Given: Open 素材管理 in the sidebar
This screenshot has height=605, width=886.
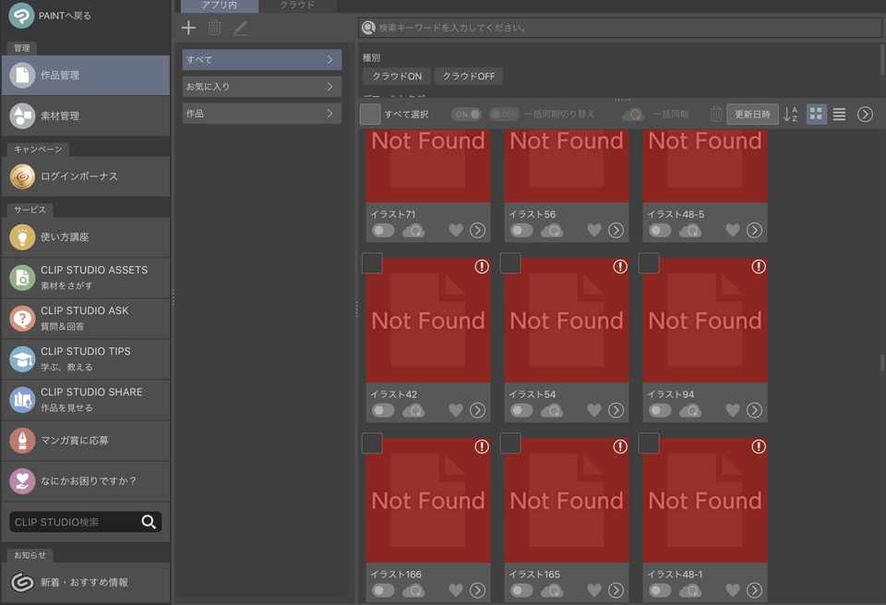Looking at the screenshot, I should [x=86, y=115].
